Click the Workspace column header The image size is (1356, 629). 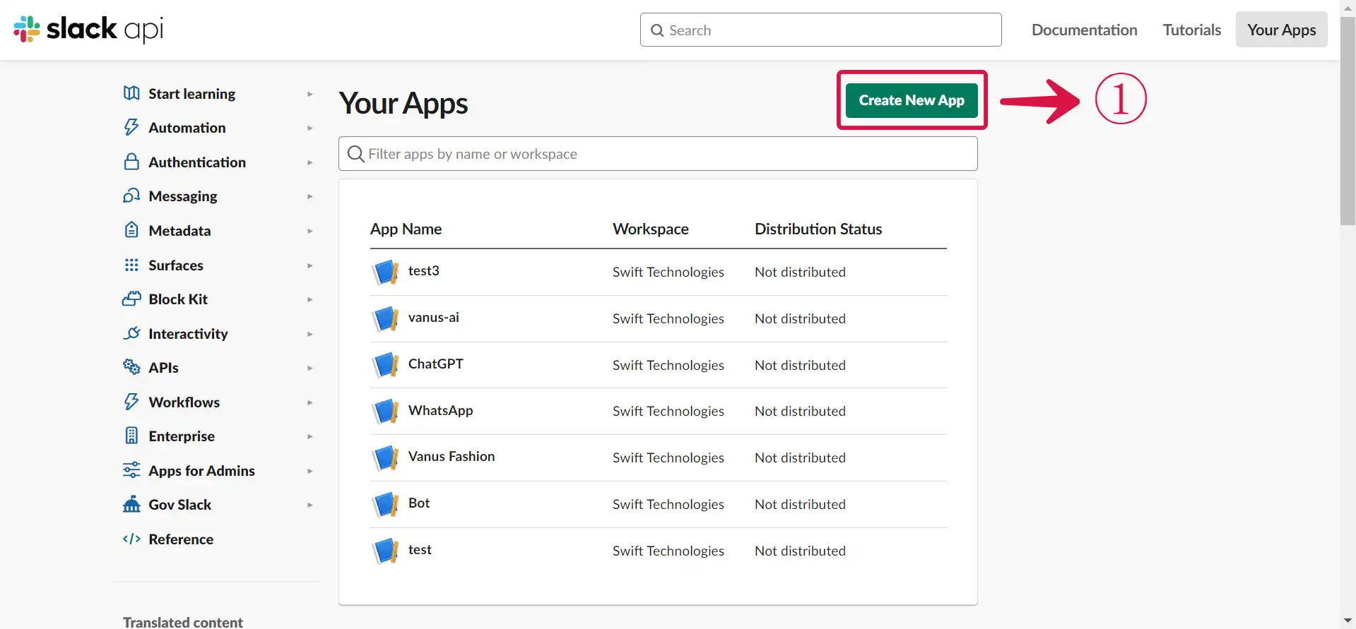coord(651,229)
